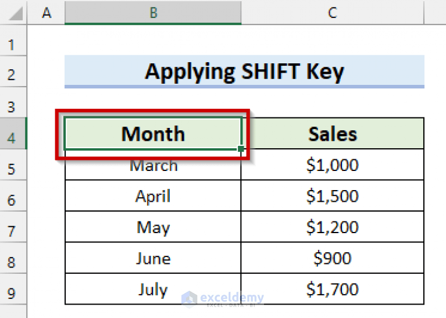The image size is (446, 318).
Task: Click the $1,700 sales cell
Action: [332, 289]
